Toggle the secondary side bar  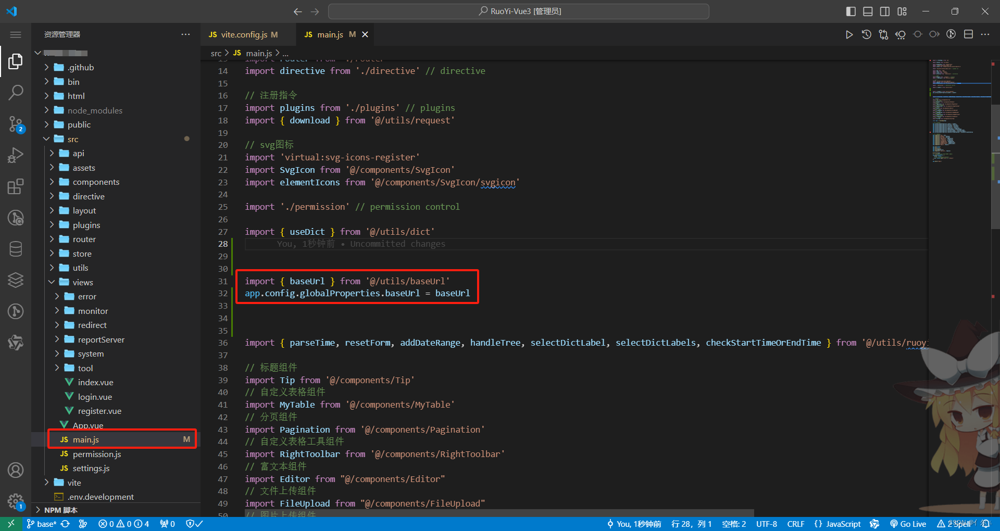point(885,11)
